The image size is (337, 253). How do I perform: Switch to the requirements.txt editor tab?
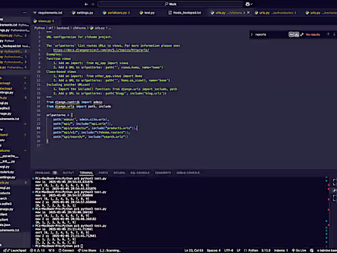click(48, 13)
